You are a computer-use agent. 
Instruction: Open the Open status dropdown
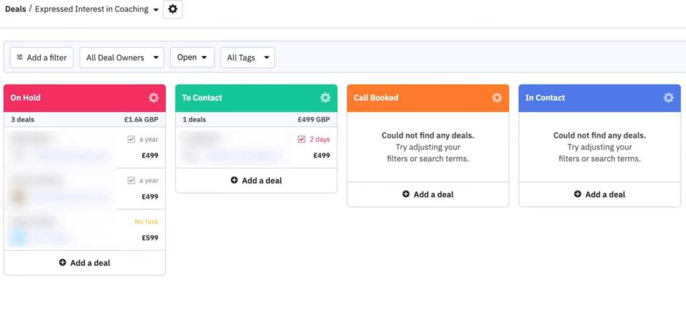192,58
